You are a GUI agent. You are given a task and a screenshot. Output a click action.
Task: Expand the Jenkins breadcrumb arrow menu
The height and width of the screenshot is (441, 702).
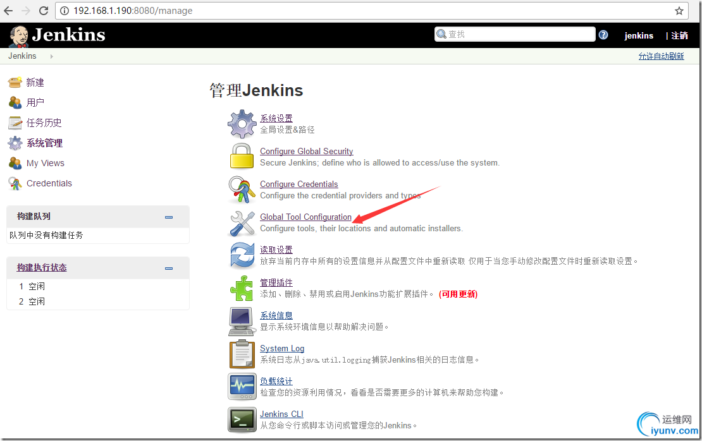coord(51,56)
